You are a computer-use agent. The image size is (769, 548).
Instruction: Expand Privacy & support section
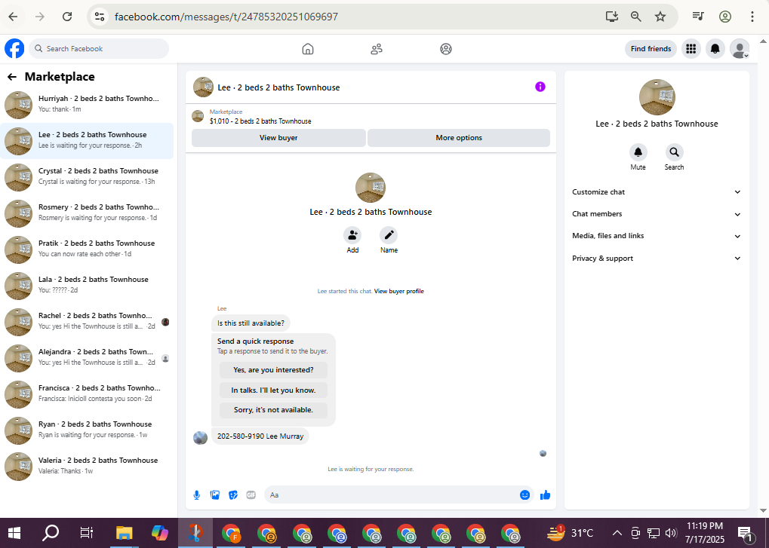657,258
